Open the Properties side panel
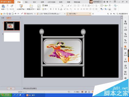Viewport: 129px width, 97px height. pos(125,48)
